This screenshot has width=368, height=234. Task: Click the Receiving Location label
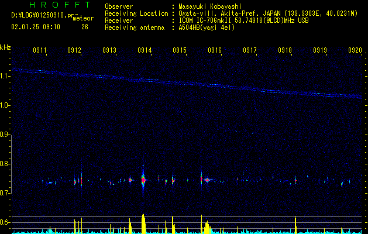136,13
